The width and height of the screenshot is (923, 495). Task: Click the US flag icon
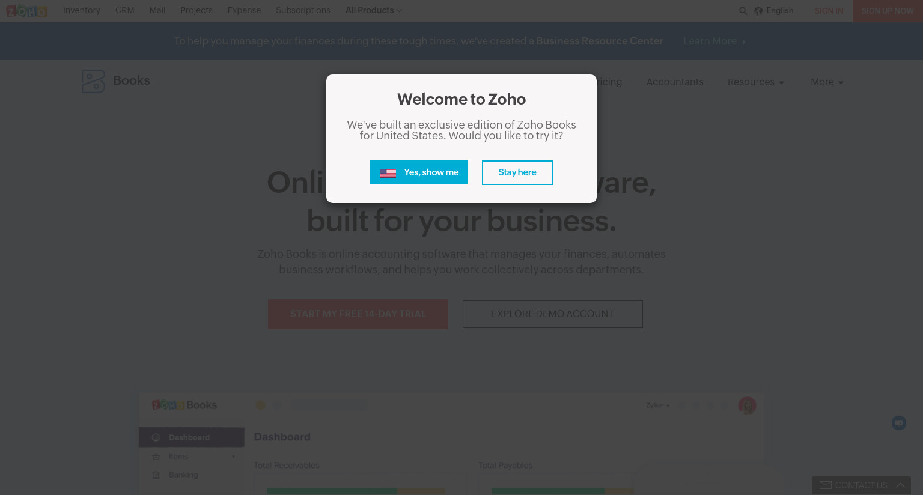388,173
